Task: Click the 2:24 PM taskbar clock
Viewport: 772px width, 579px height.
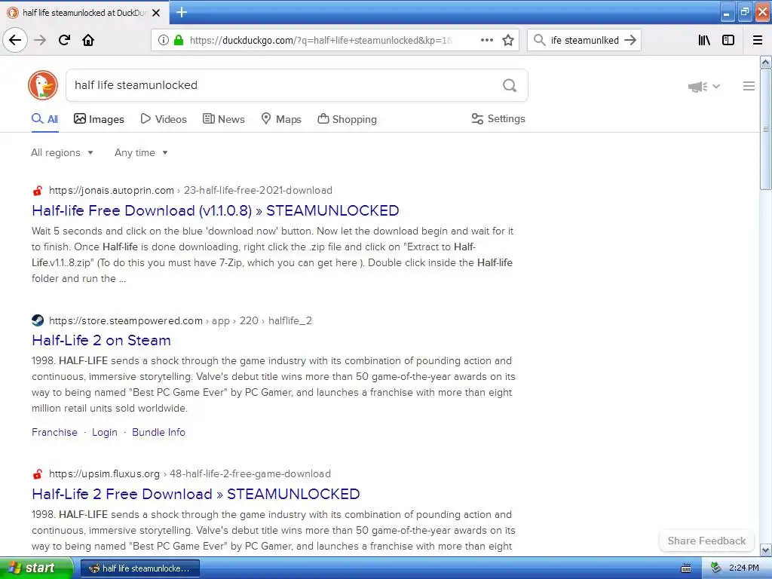Action: (x=744, y=568)
